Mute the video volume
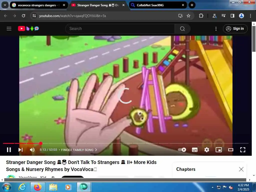Screen dimensions: 256x192 point(32,150)
